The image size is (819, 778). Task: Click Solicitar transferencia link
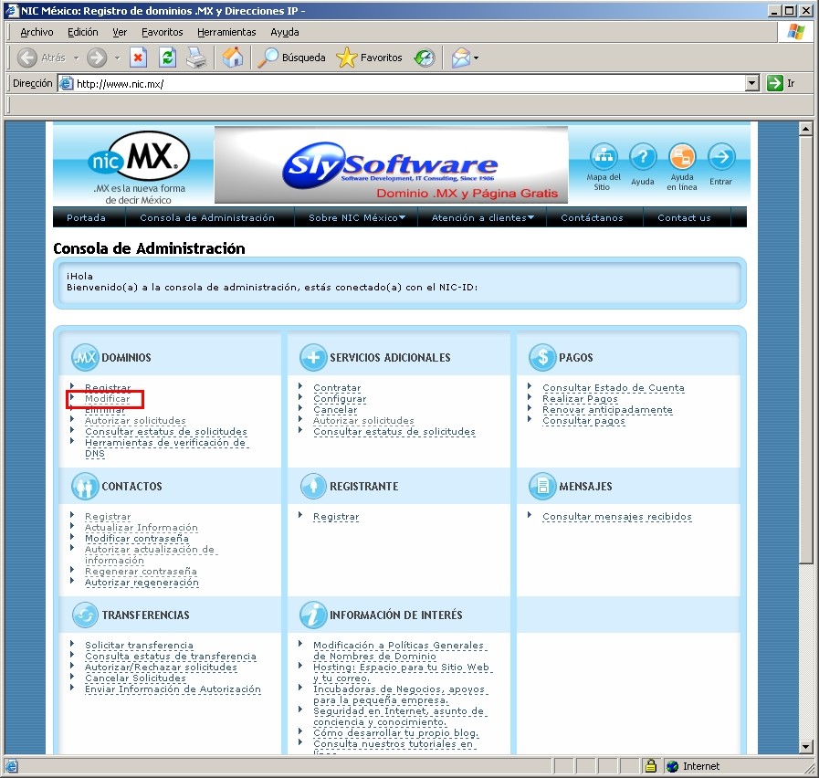139,646
